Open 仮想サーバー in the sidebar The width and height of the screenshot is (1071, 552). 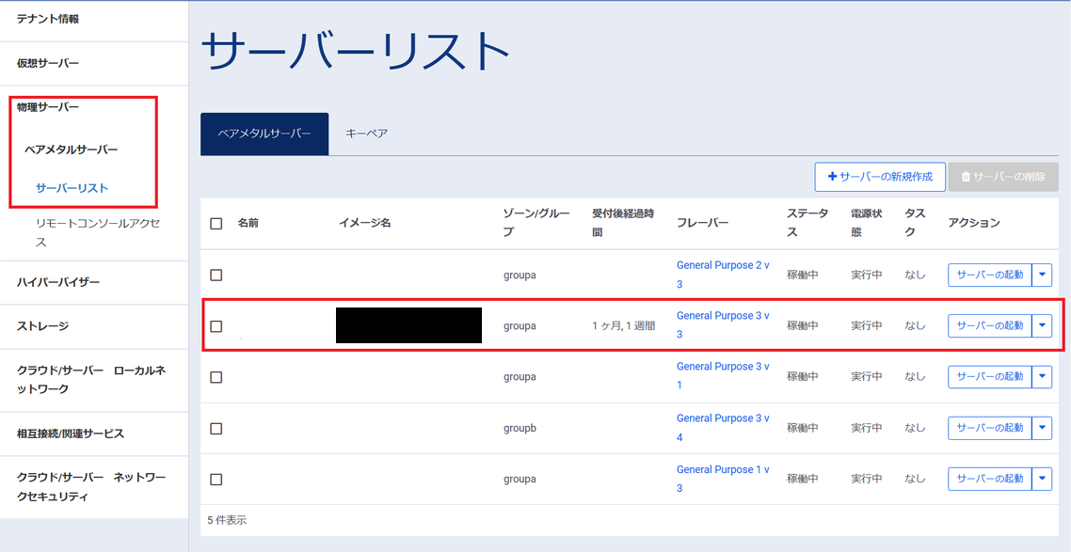48,64
